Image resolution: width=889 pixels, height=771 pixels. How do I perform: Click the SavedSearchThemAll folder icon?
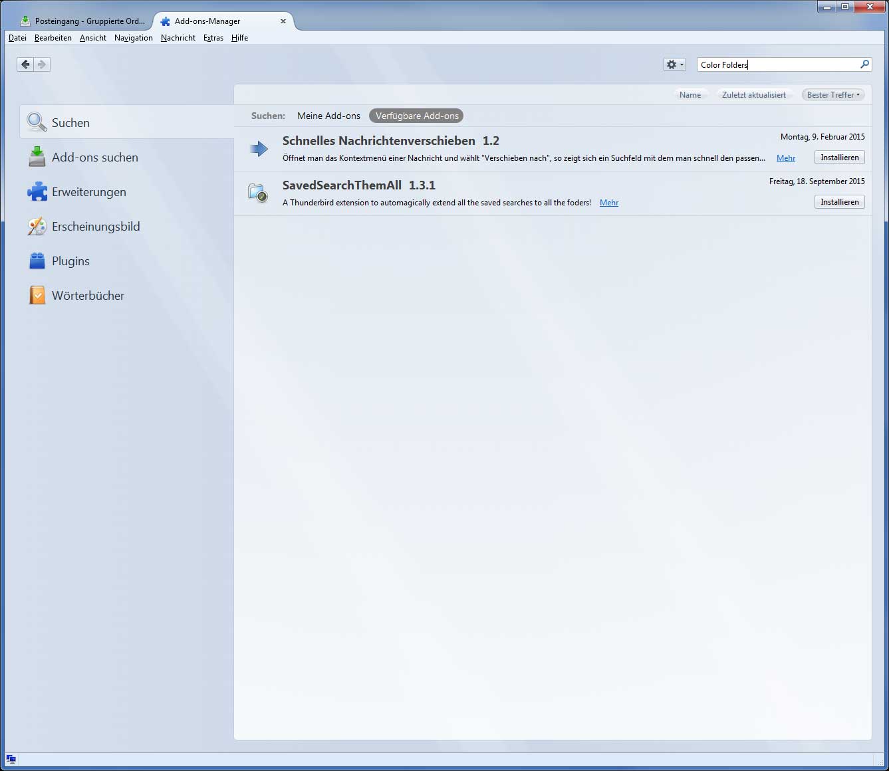pyautogui.click(x=258, y=193)
